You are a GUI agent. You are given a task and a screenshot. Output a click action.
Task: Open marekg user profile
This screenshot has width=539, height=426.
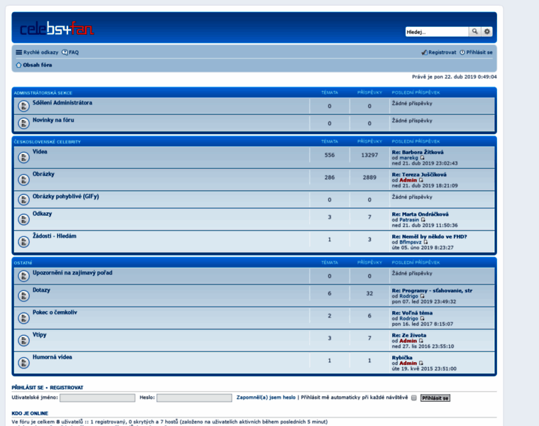click(409, 158)
